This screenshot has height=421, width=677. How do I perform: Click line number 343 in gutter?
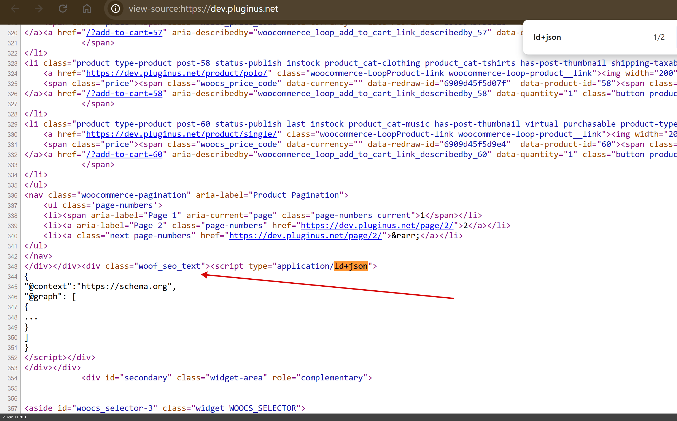pos(12,267)
